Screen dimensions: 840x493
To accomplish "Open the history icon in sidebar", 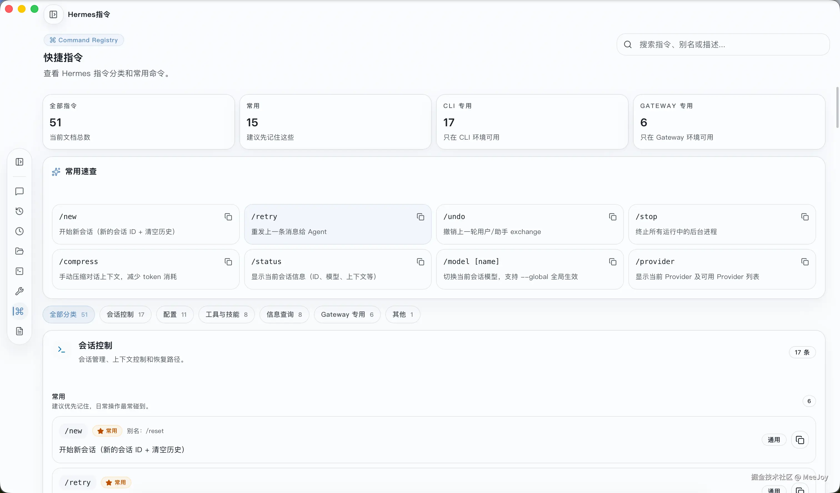I will 19,211.
